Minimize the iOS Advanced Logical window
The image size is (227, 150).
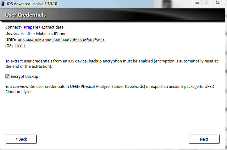(x=197, y=3)
